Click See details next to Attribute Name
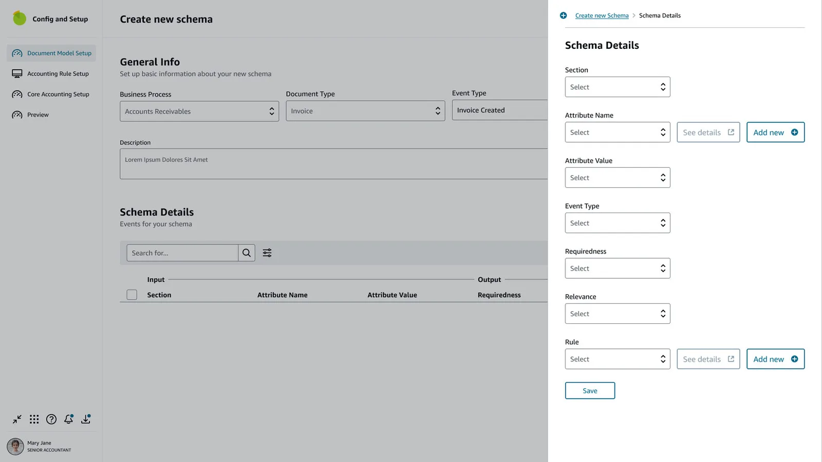Screen dimensions: 822x462 pyautogui.click(x=708, y=132)
